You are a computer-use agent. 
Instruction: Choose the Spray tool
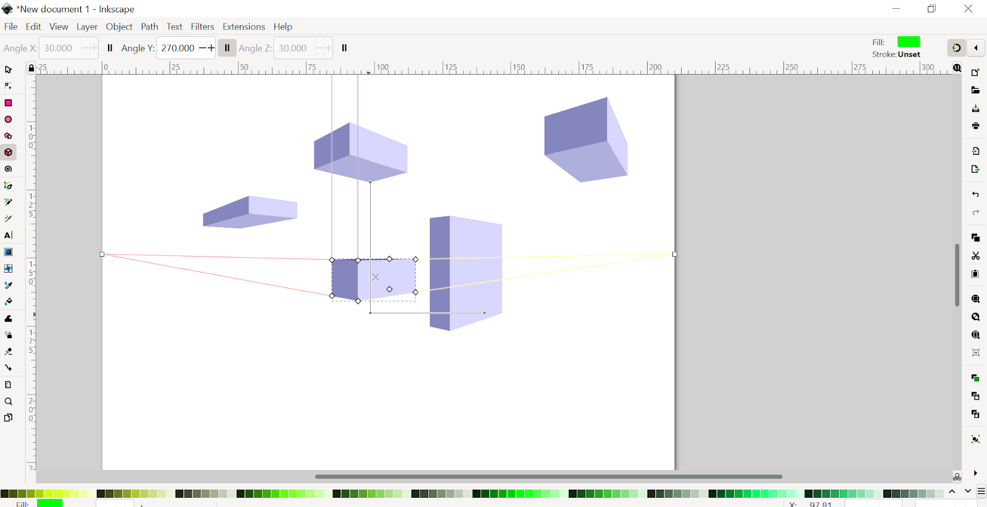pos(9,335)
